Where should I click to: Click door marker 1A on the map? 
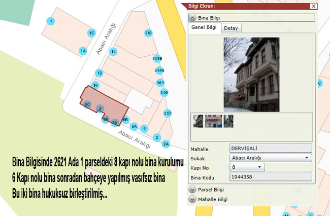83,51
